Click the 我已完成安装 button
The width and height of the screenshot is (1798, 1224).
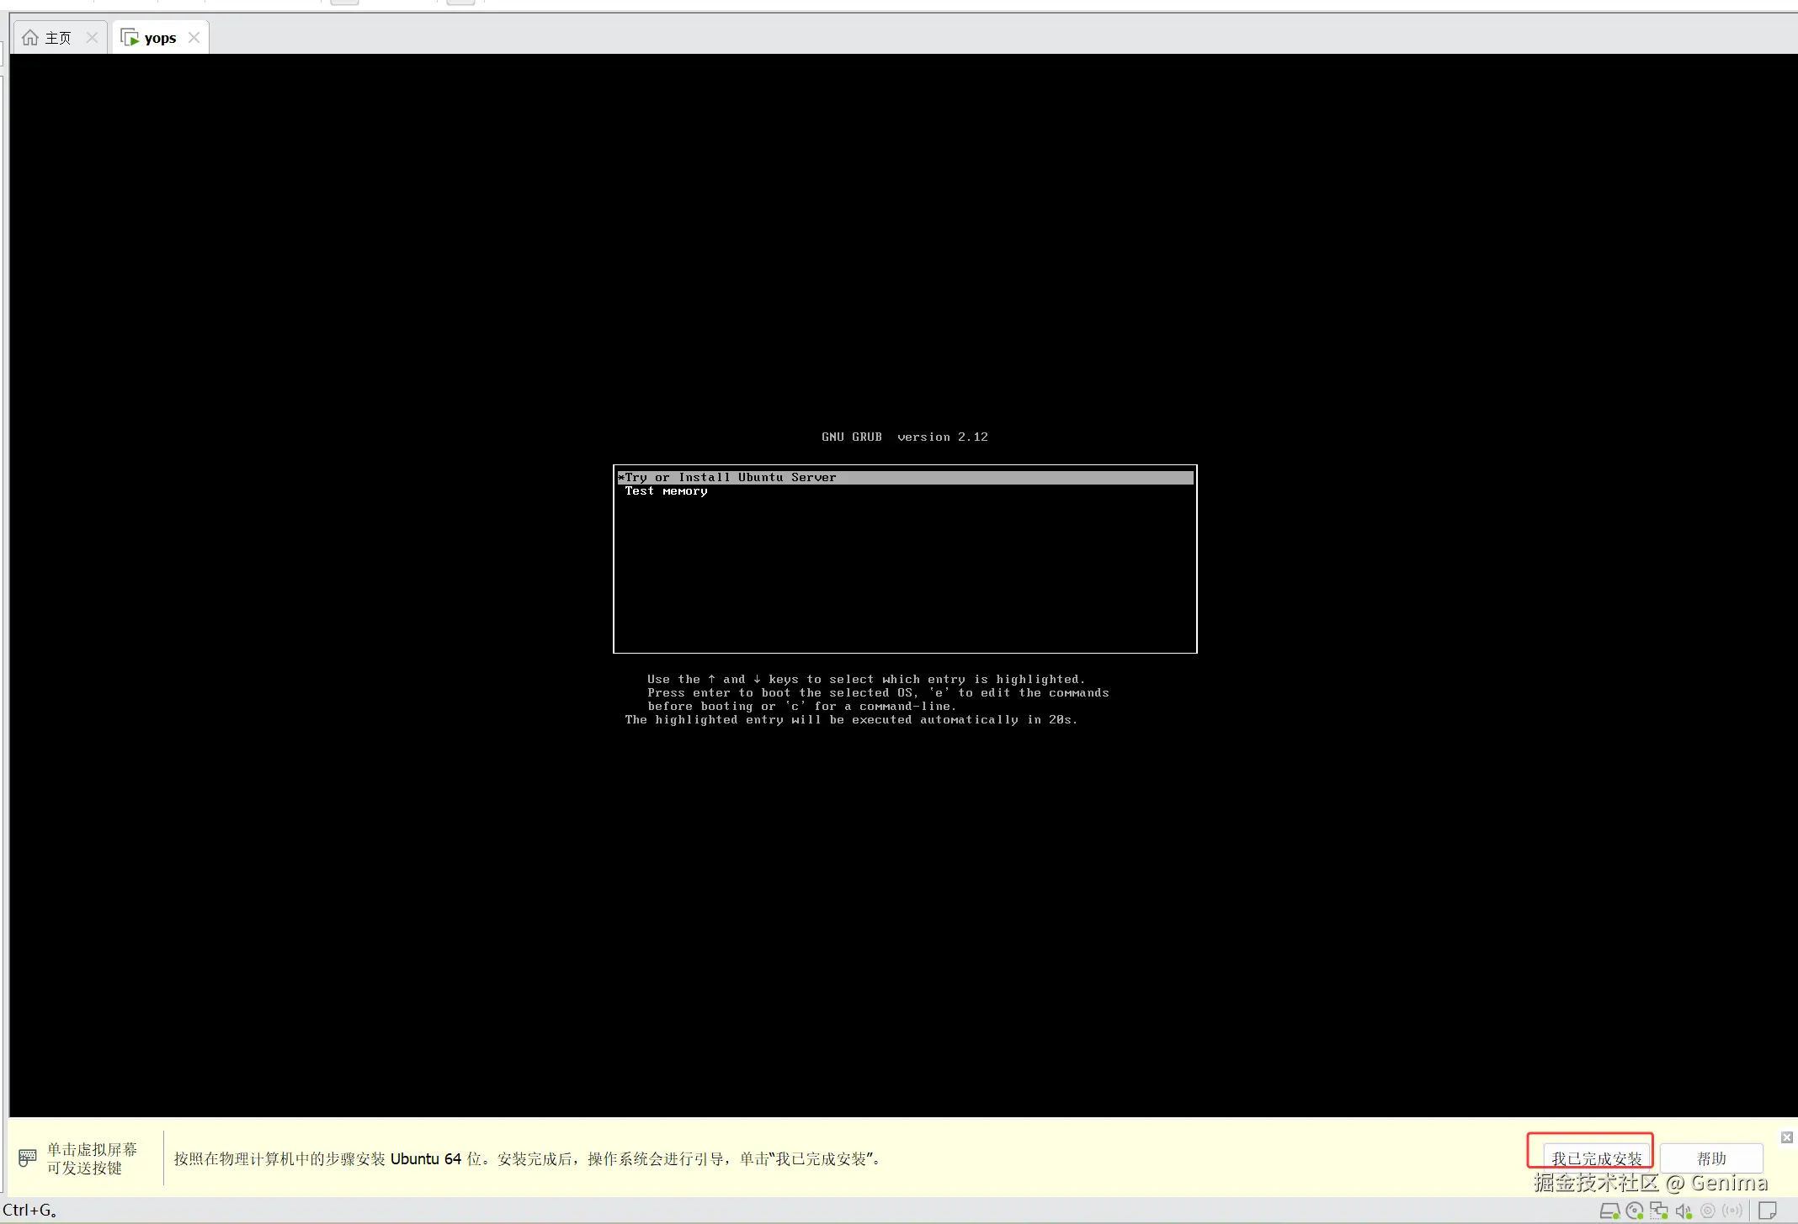pyautogui.click(x=1597, y=1158)
